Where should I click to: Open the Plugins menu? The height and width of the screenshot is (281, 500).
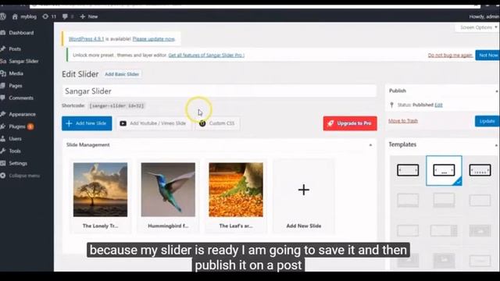click(17, 126)
